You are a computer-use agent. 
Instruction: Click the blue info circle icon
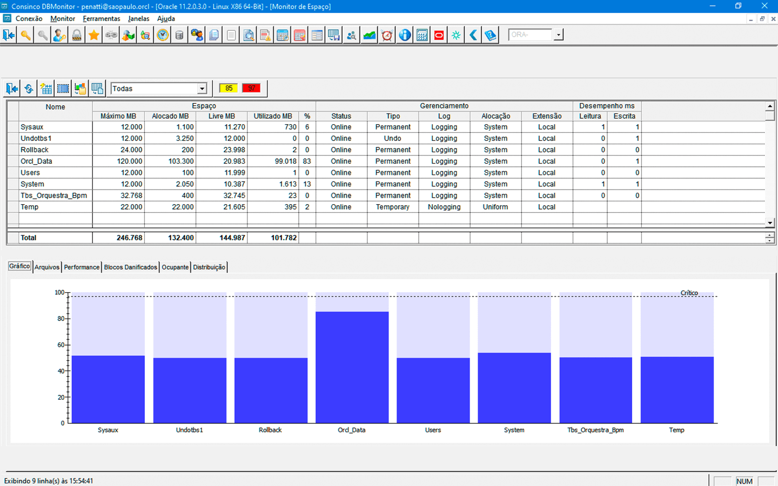click(x=405, y=35)
